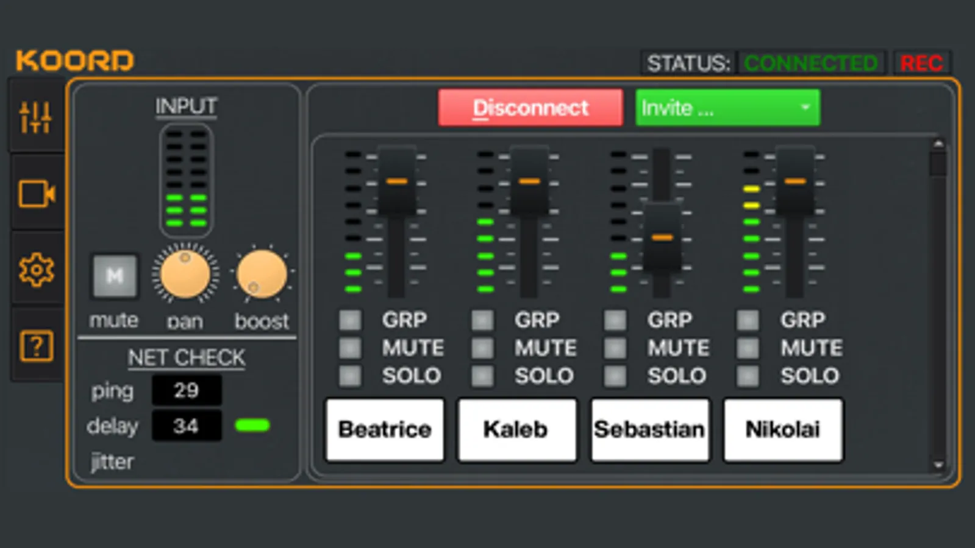Click the Sebastian name tag
The width and height of the screenshot is (975, 548).
pyautogui.click(x=650, y=429)
